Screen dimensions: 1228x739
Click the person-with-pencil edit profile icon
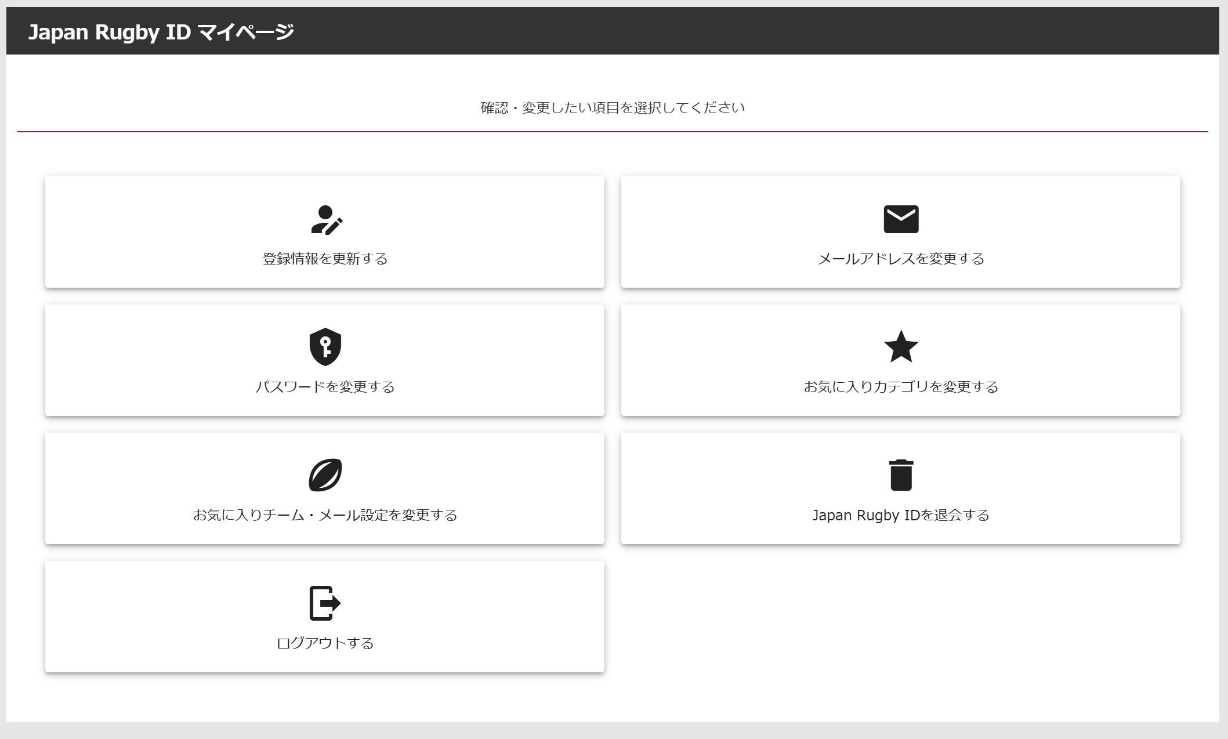(x=327, y=219)
